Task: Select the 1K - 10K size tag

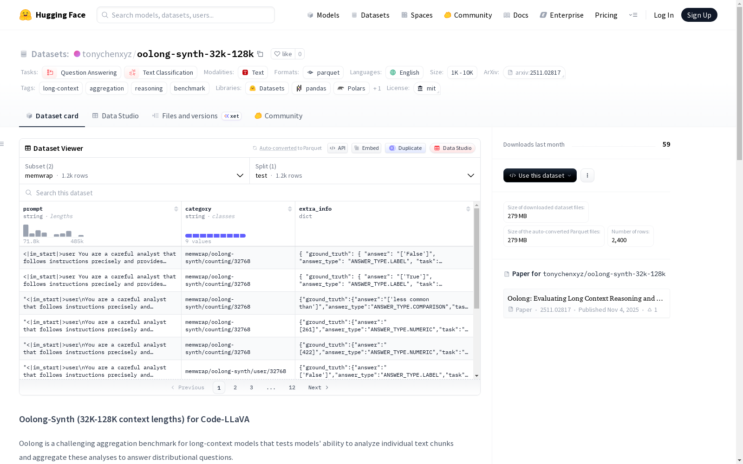Action: (462, 72)
